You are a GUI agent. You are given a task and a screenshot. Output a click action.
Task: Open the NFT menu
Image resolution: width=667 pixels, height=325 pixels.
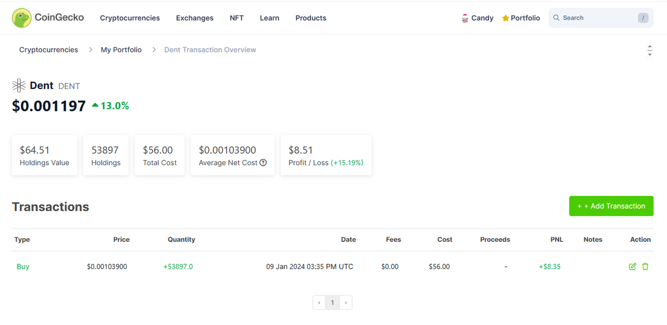237,18
